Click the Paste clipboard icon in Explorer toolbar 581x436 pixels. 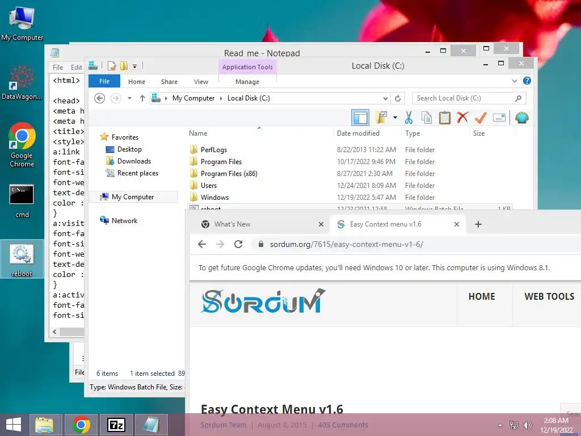[445, 118]
